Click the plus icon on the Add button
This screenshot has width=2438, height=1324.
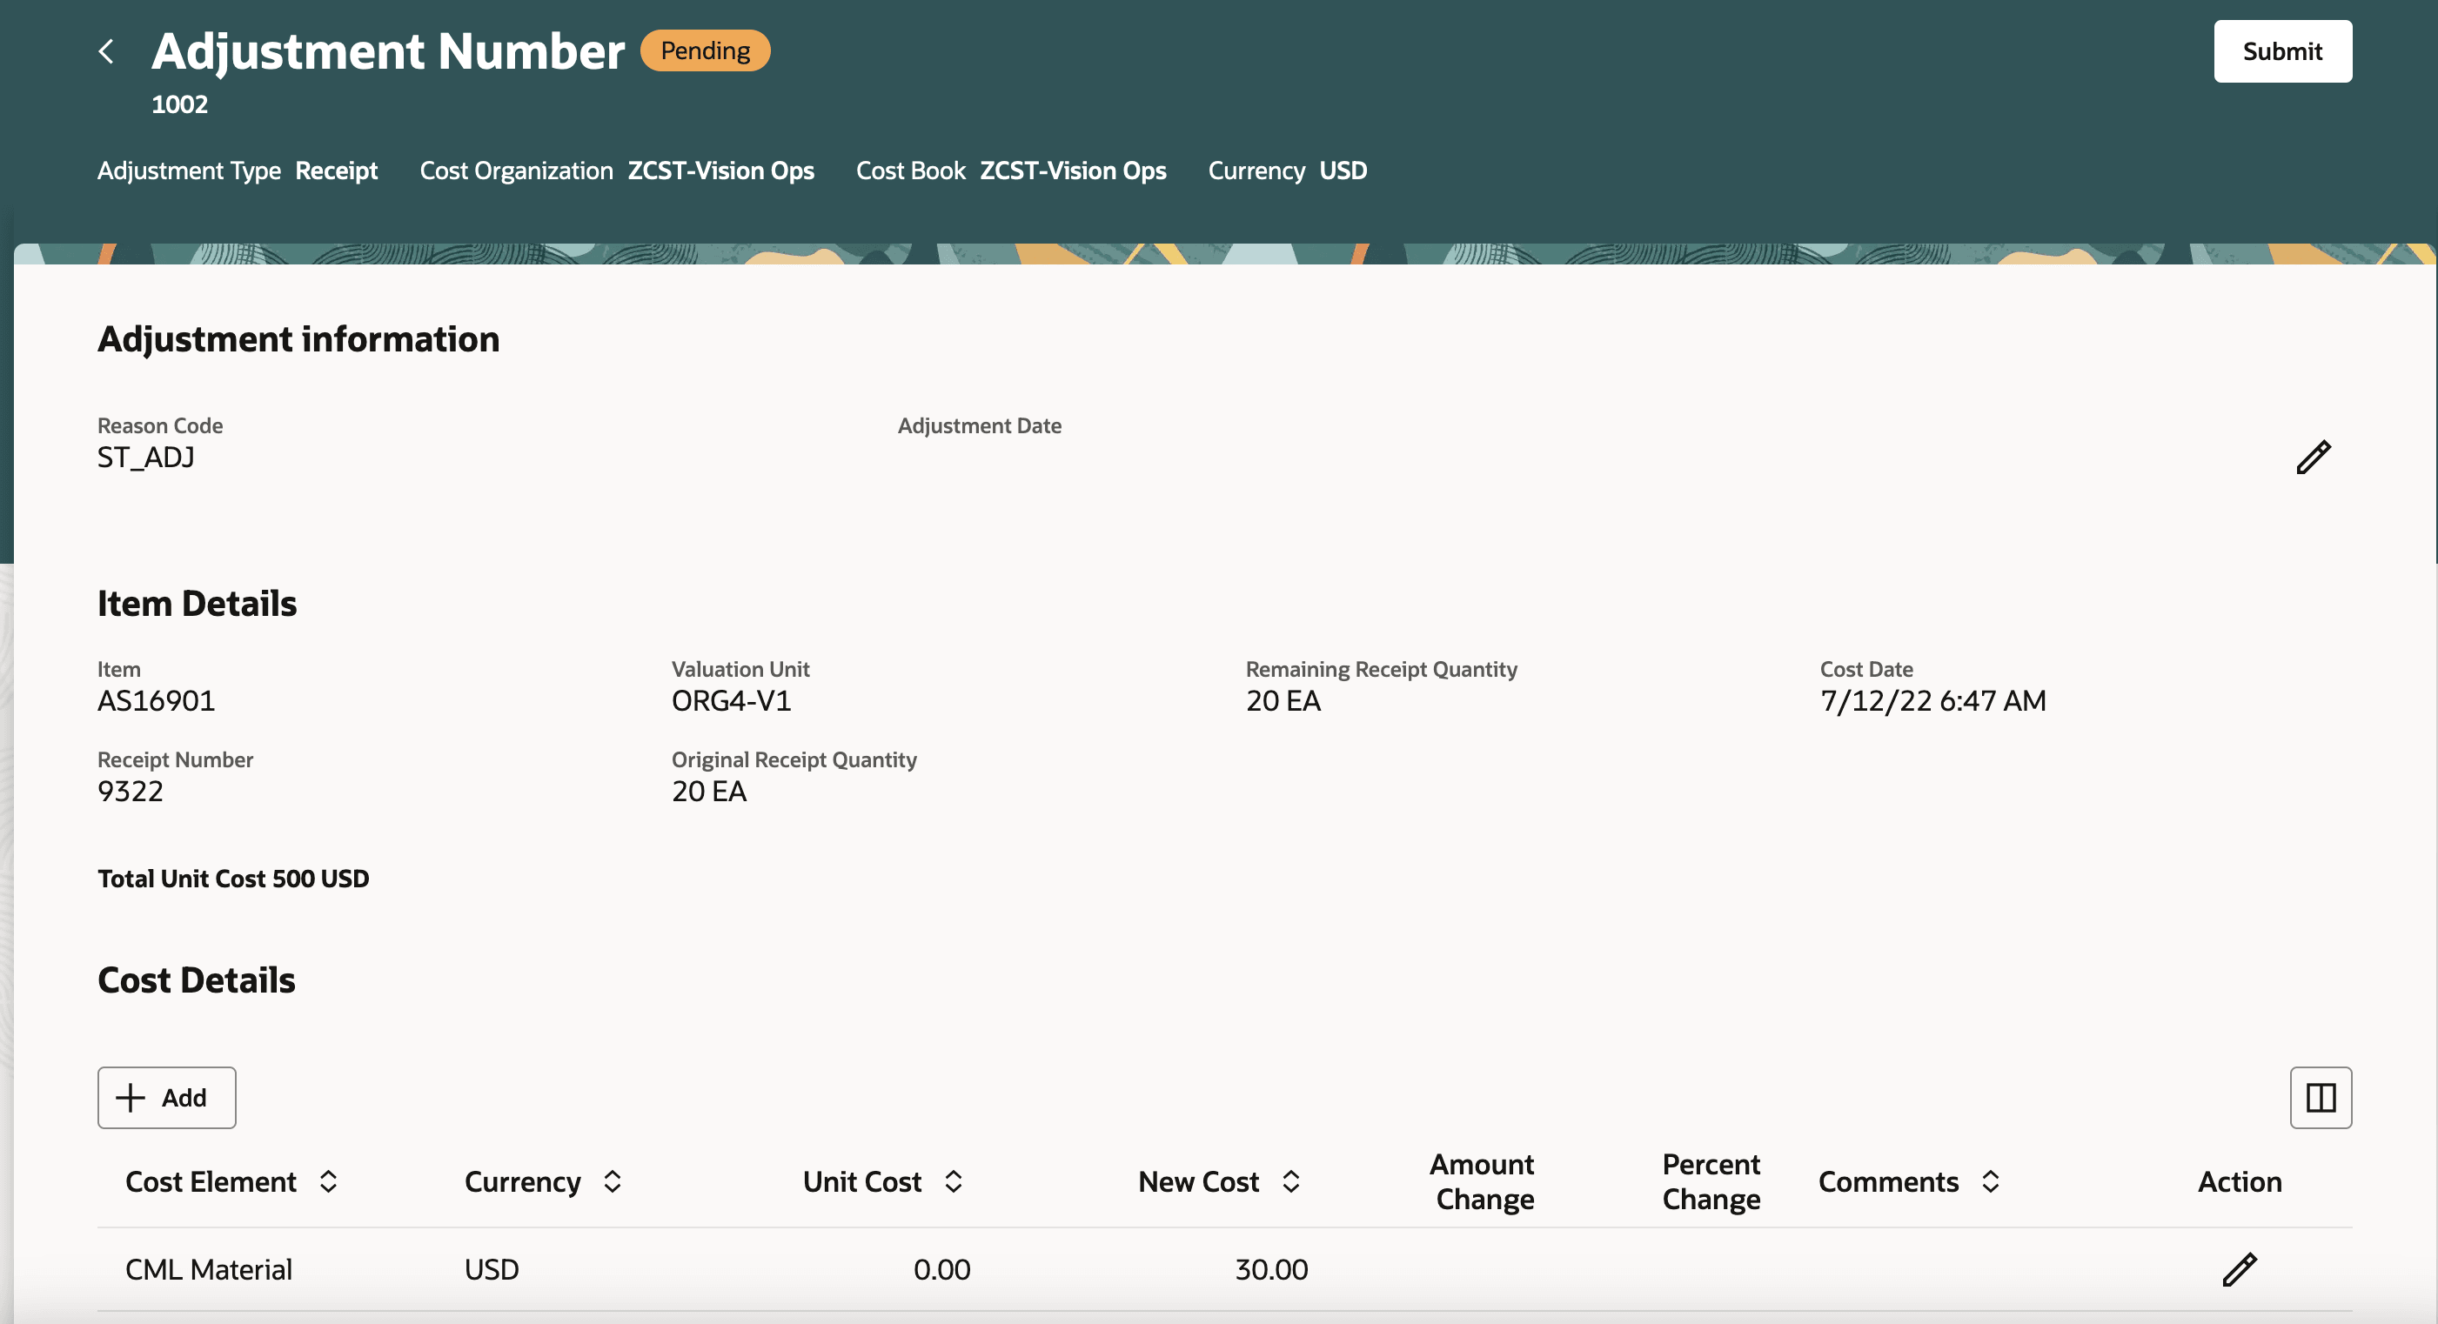coord(130,1098)
